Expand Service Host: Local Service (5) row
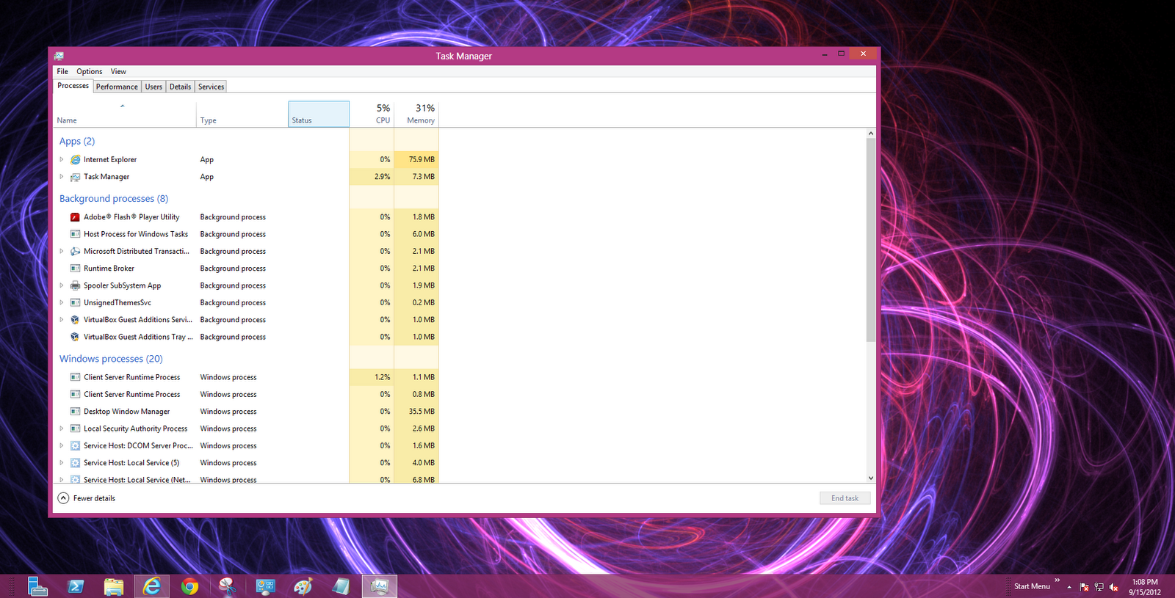 click(x=62, y=463)
